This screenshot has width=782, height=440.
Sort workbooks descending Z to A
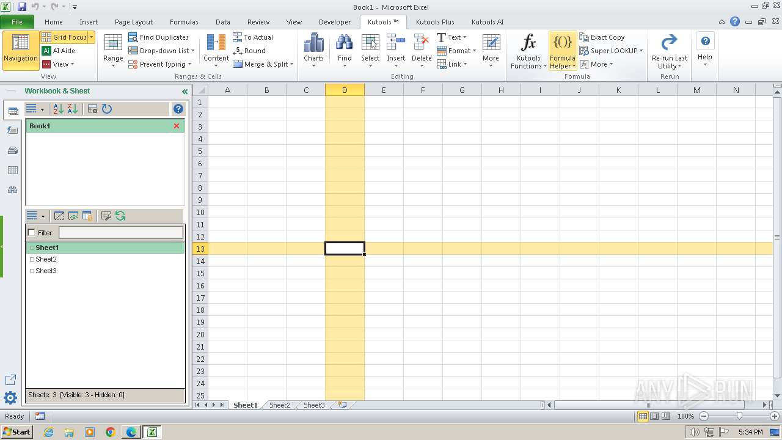[x=73, y=109]
